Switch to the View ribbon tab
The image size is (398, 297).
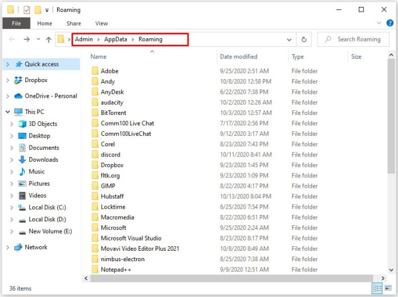[x=102, y=23]
